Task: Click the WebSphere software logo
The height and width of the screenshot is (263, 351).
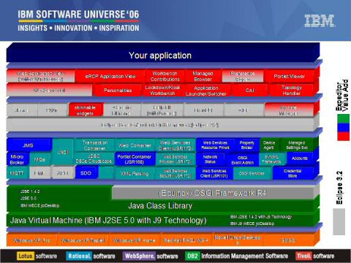Action: tap(151, 256)
